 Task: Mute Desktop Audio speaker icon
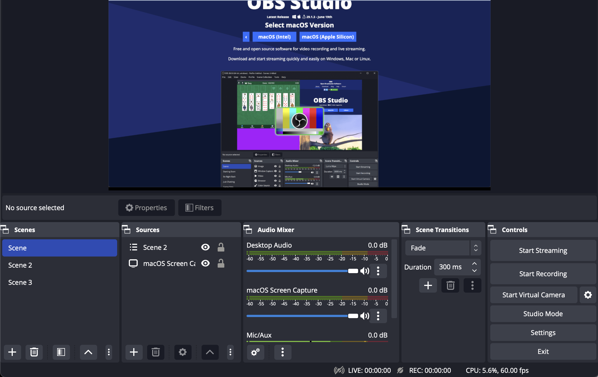[x=365, y=271]
